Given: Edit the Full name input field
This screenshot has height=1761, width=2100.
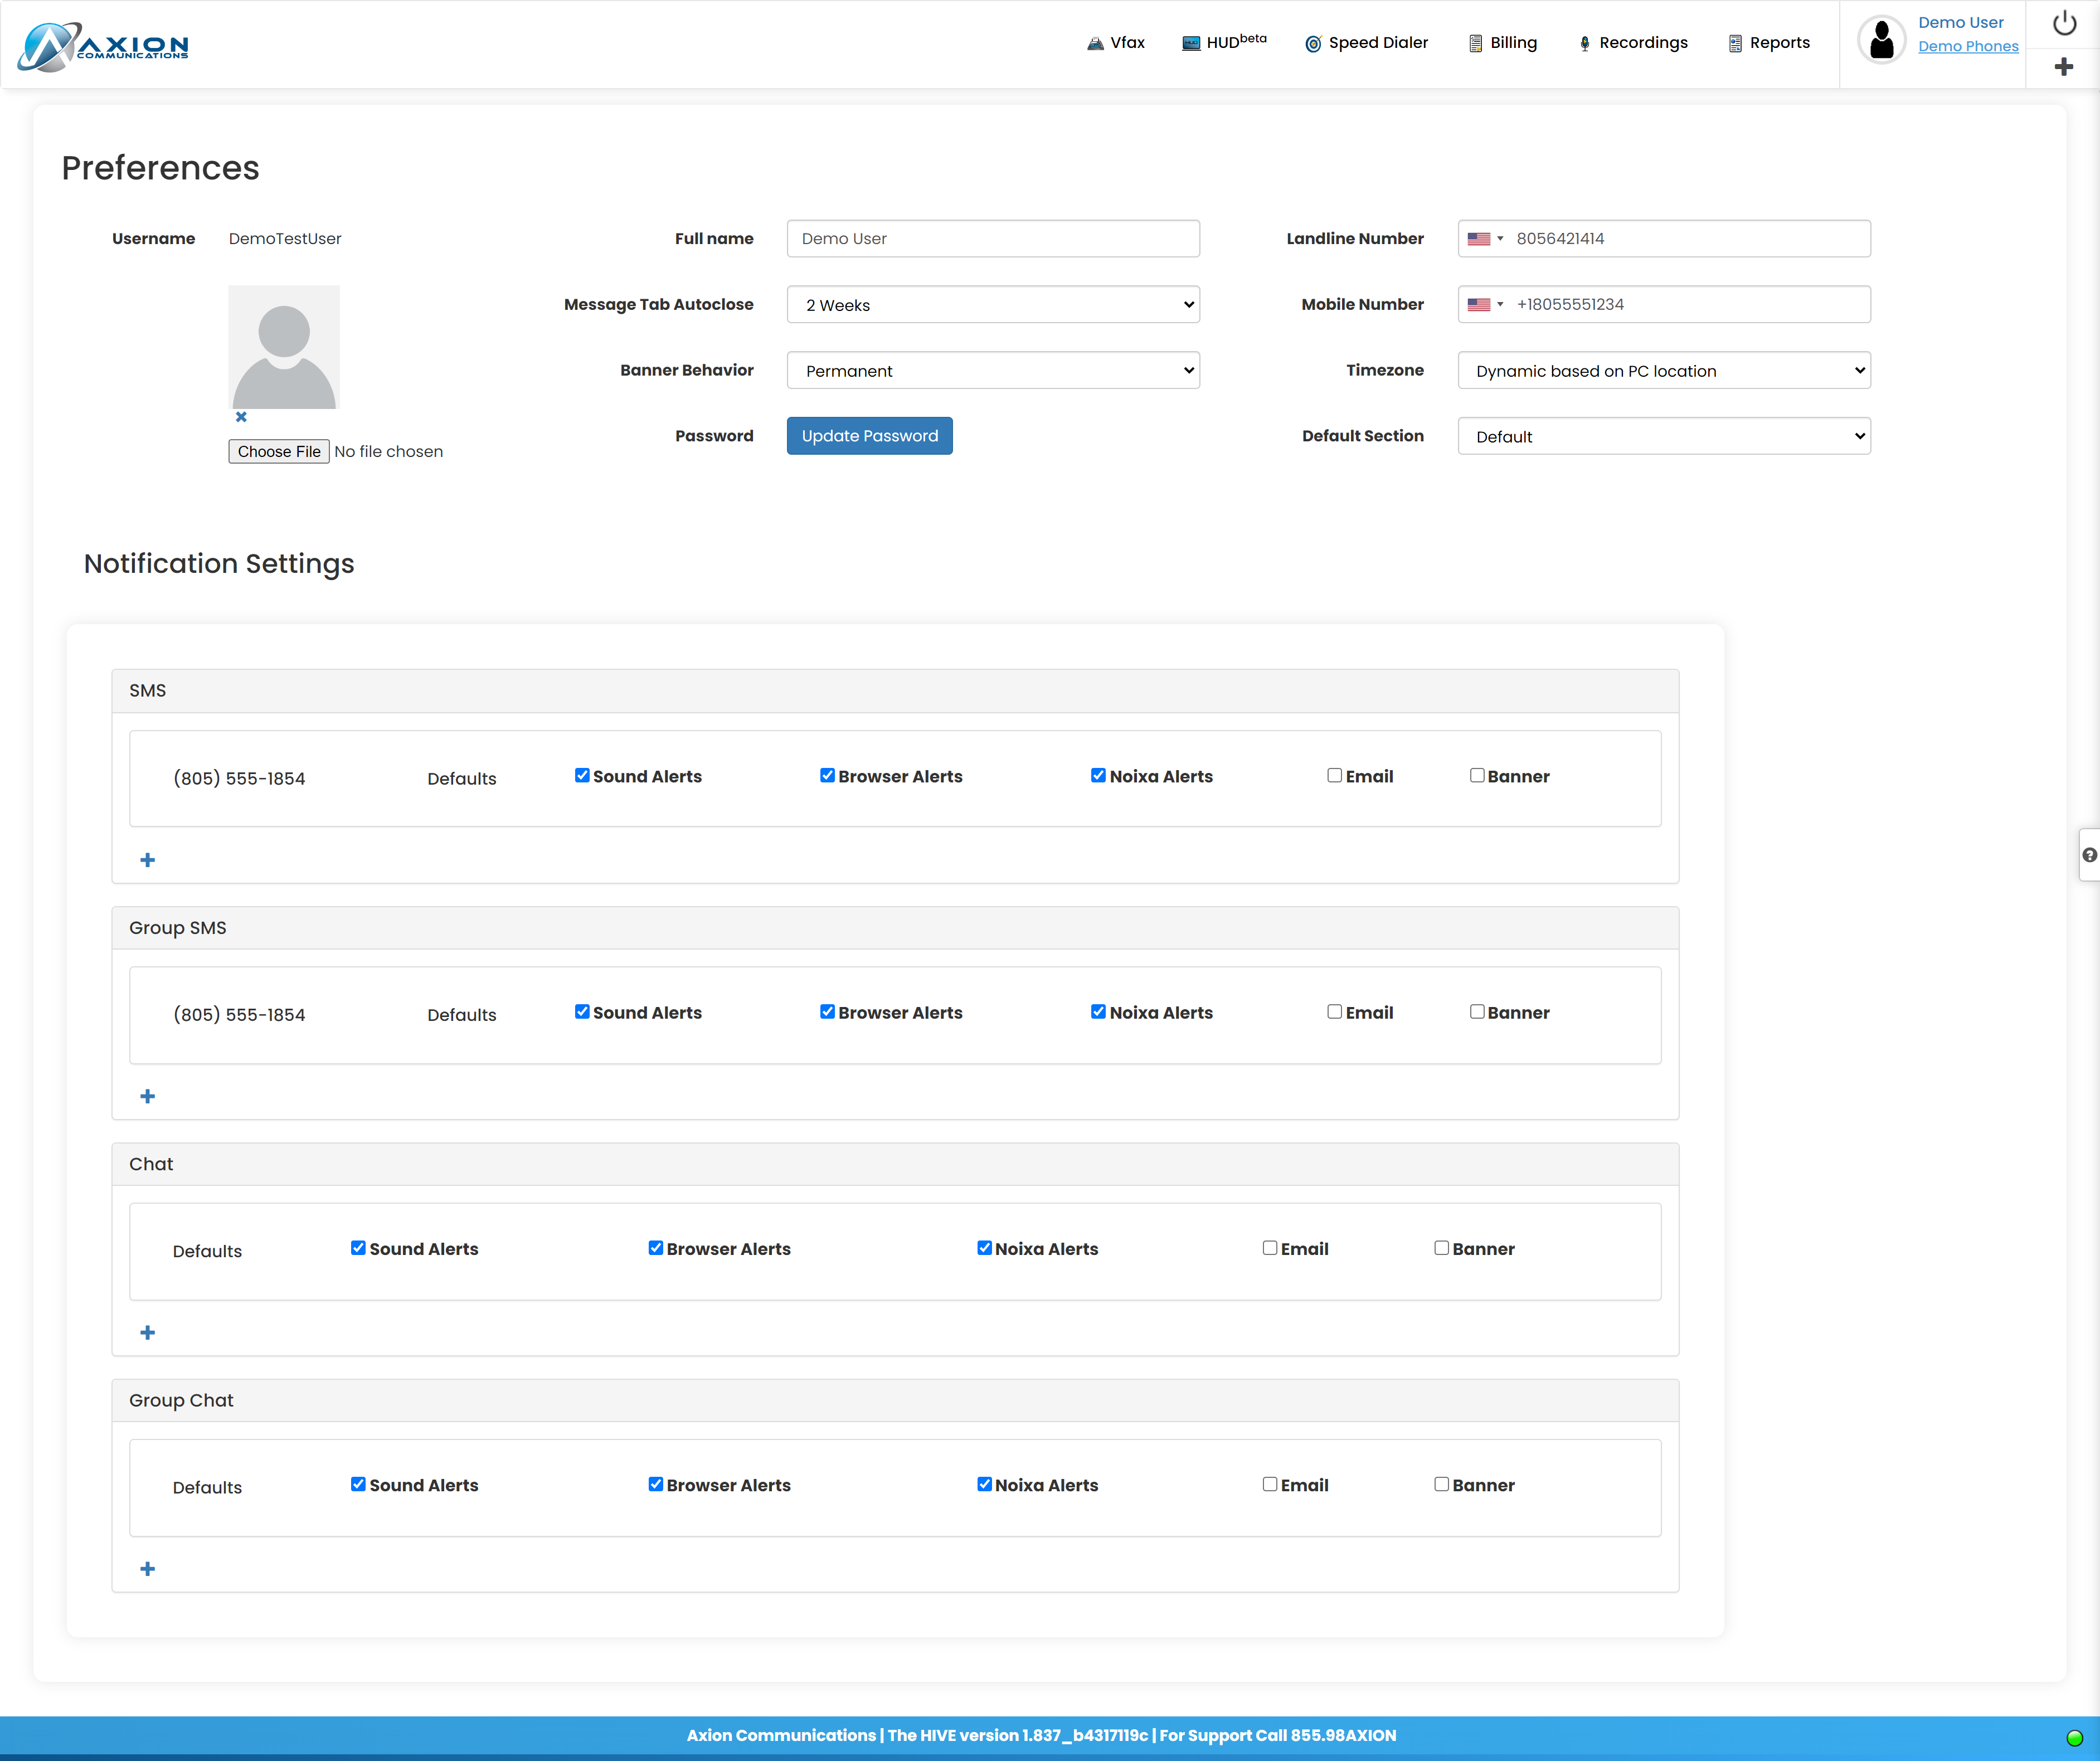Looking at the screenshot, I should click(x=993, y=239).
